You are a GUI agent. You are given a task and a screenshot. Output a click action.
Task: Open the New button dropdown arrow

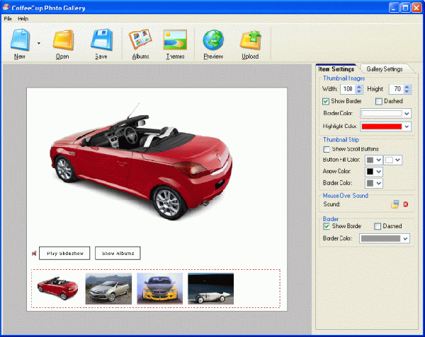[38, 43]
